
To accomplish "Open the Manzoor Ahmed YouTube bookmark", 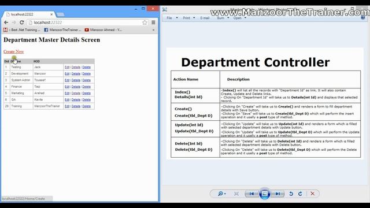I will point(103,30).
